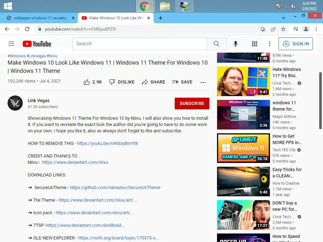Screen dimensions: 323x242
Task: Select the Make Windows 10 Look Like tab
Action: 117,18
